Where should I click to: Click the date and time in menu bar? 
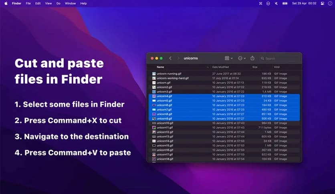304,4
